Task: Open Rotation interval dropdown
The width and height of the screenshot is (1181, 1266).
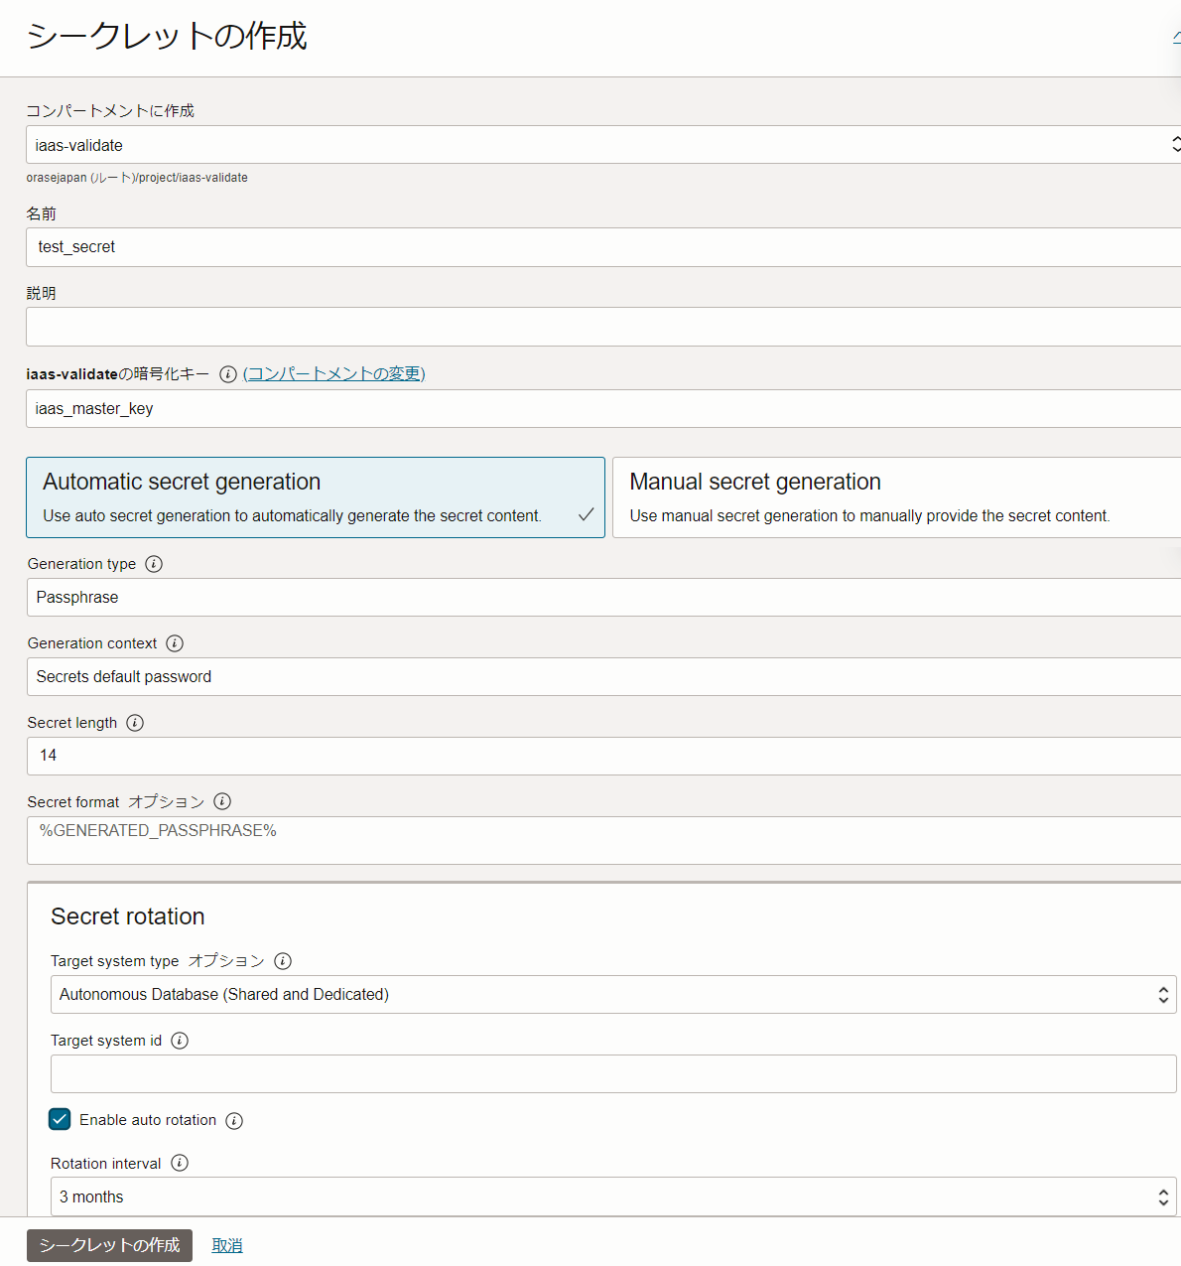Action: (613, 1196)
